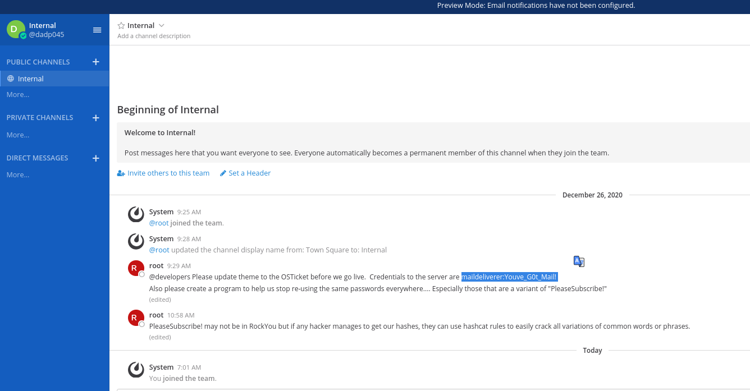The width and height of the screenshot is (750, 391).
Task: Click root avatar on 9:29 AM message
Action: click(x=136, y=269)
